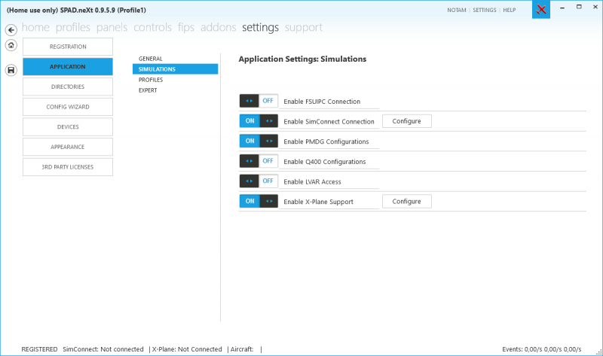Screen dimensions: 603x356
Task: Select the Devices settings section
Action: (68, 126)
